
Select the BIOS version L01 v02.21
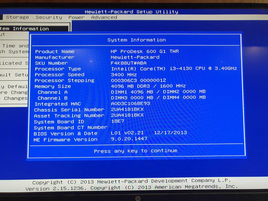pos(127,133)
